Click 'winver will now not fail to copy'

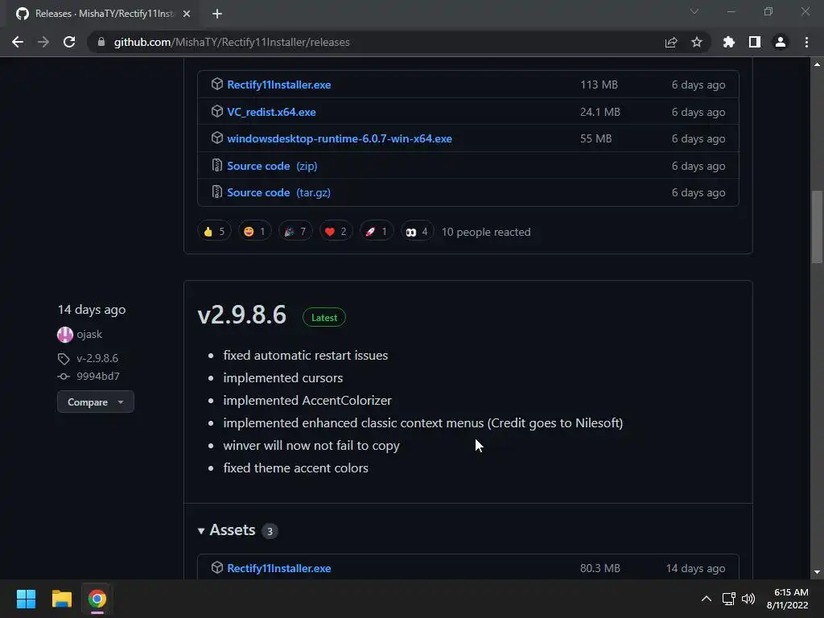click(x=311, y=446)
